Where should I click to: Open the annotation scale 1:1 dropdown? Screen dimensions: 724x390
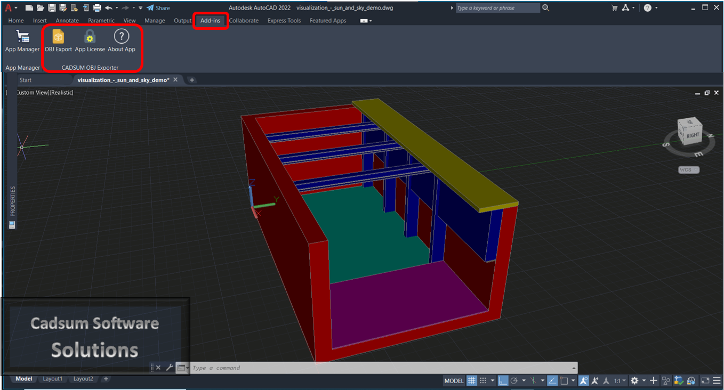point(620,380)
